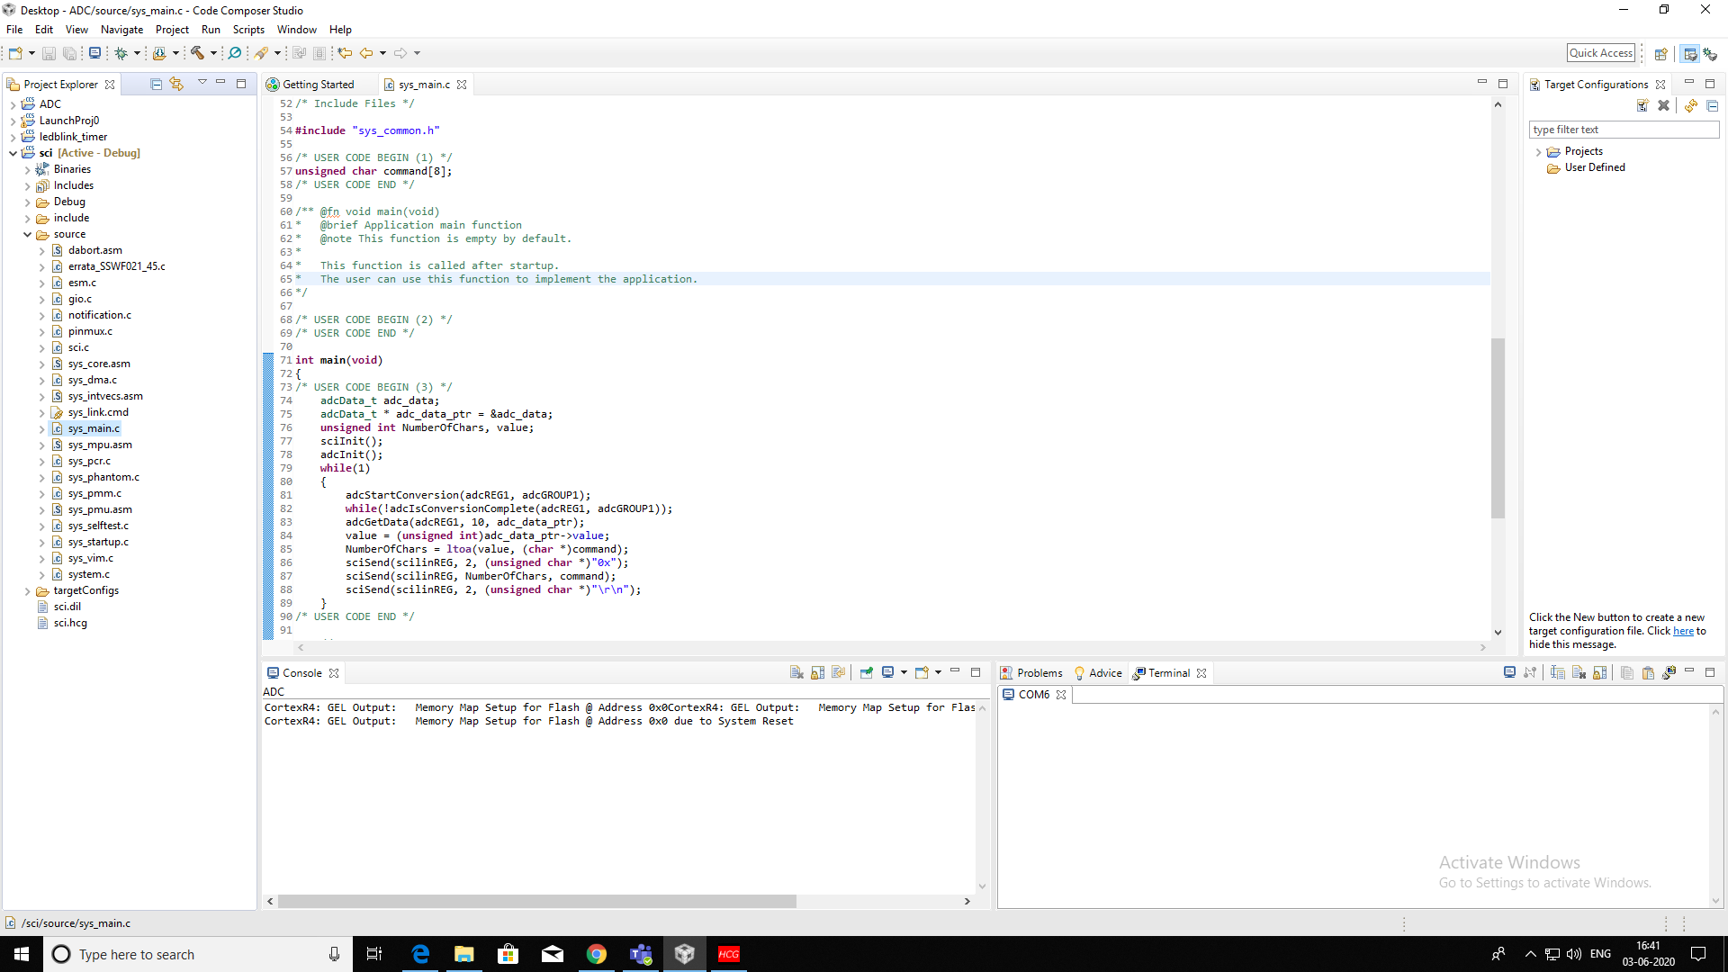This screenshot has height=972, width=1728.
Task: Expand Projects in Target Configurations
Action: (x=1538, y=152)
